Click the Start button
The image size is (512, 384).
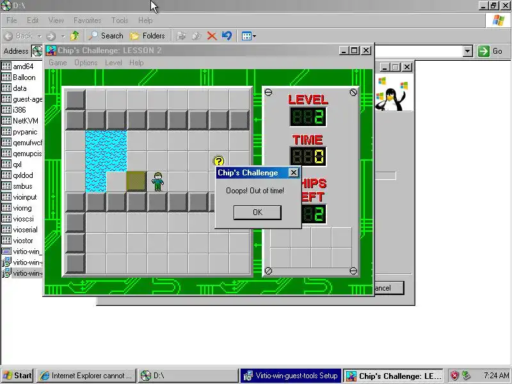click(17, 376)
